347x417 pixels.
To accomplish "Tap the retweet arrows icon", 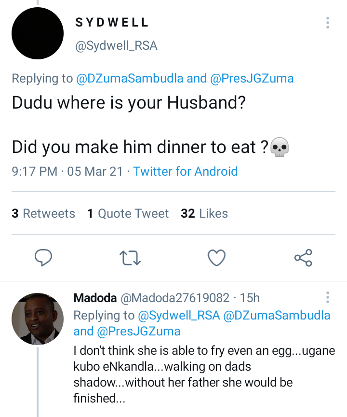I will pyautogui.click(x=130, y=258).
